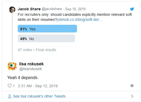Click Jacob Share's profile photo
Screen dimensions: 141x102
click(x=12, y=10)
